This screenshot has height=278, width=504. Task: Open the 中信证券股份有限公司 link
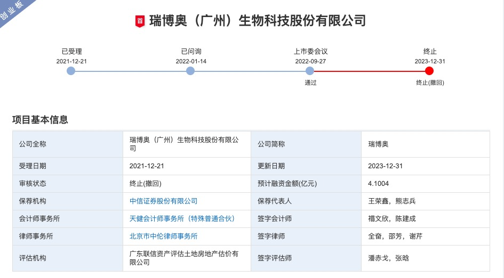[x=163, y=201]
